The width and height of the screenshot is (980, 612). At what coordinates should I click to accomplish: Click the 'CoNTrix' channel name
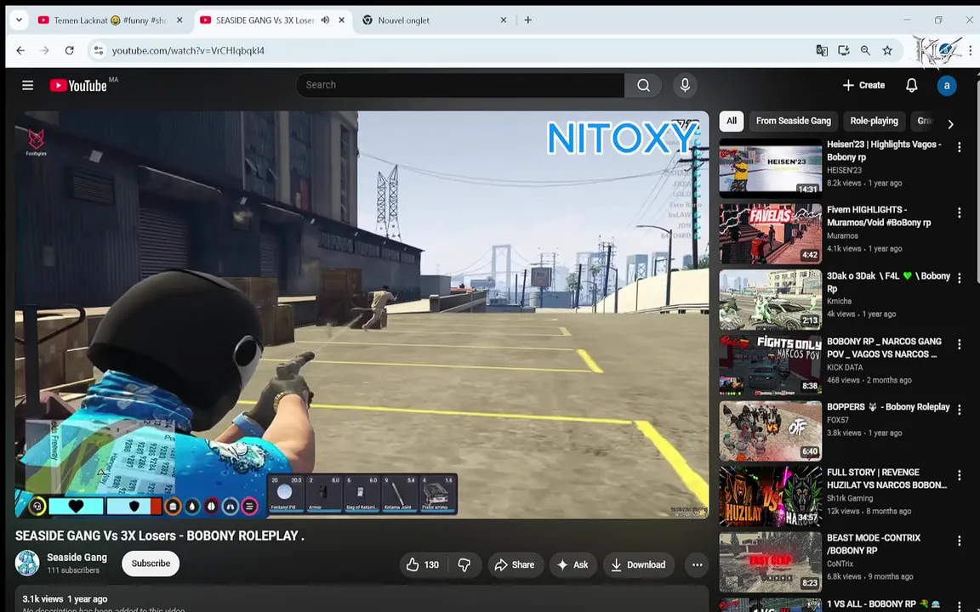click(840, 564)
